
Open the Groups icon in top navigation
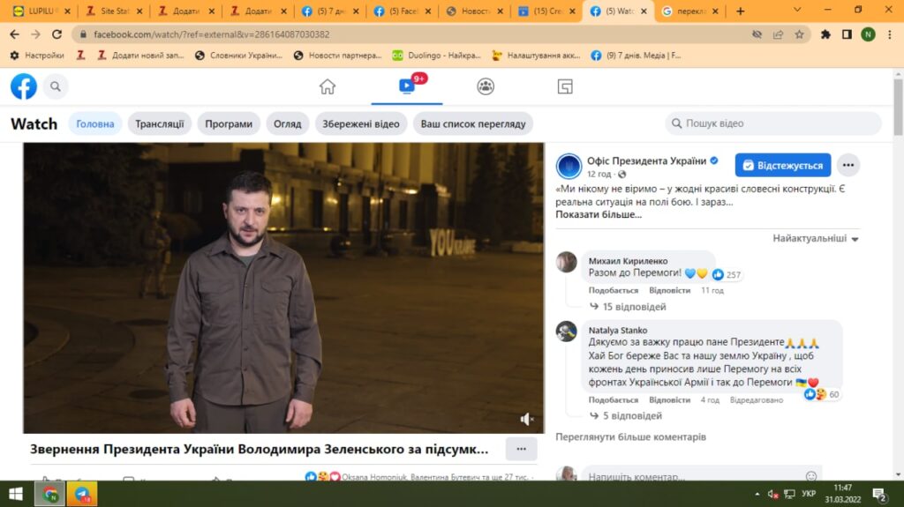click(486, 86)
